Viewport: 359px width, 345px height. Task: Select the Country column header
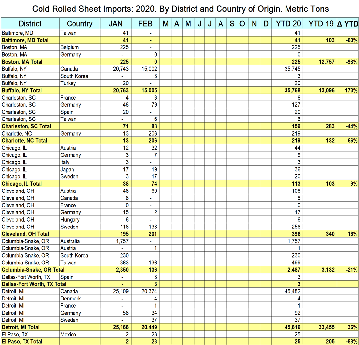coord(79,24)
